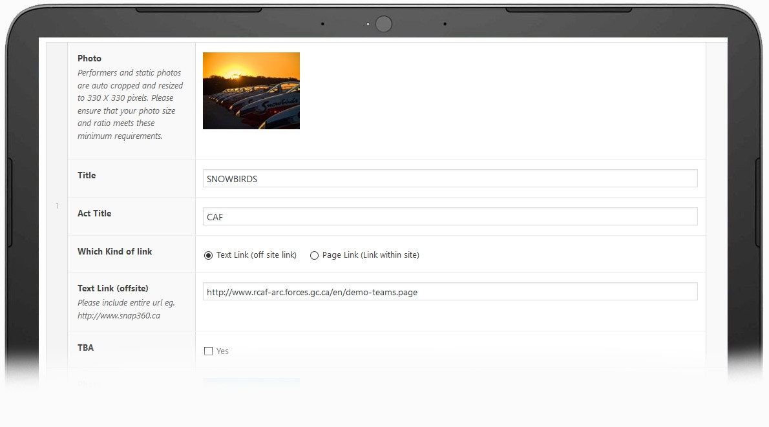
Task: Click the Text Link (offsite) URL field
Action: tap(450, 292)
